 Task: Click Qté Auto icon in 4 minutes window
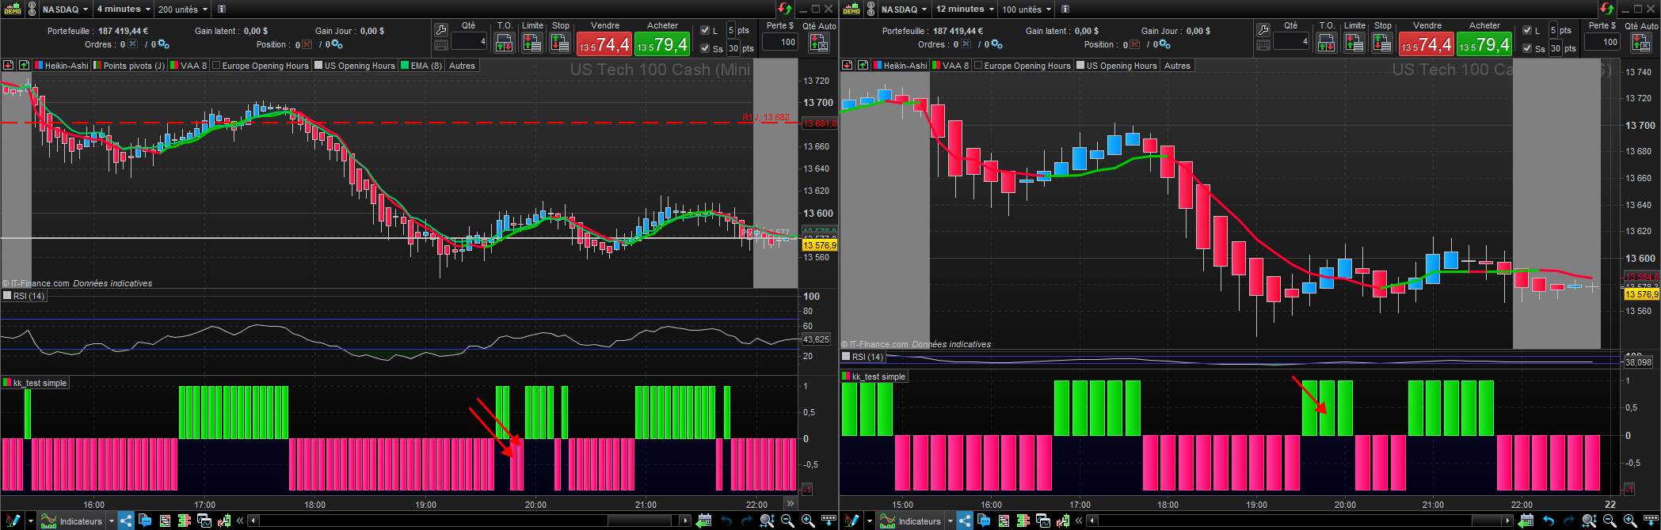click(x=819, y=43)
